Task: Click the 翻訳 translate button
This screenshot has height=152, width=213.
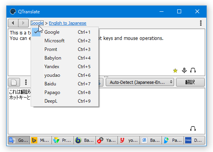Action: tap(190, 82)
